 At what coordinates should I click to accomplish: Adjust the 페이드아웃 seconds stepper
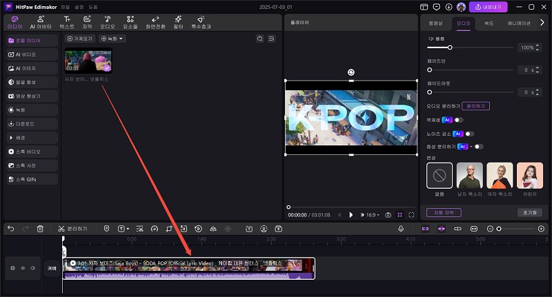(x=538, y=92)
